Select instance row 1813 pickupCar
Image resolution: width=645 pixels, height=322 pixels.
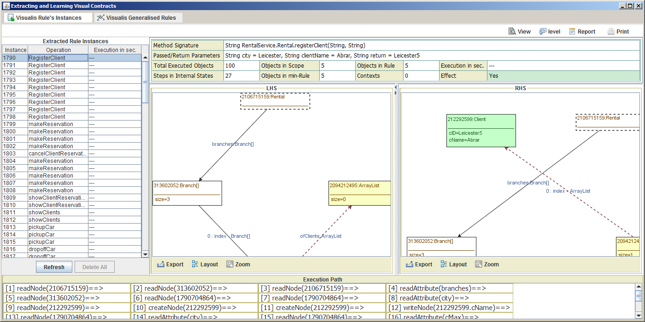click(x=72, y=227)
